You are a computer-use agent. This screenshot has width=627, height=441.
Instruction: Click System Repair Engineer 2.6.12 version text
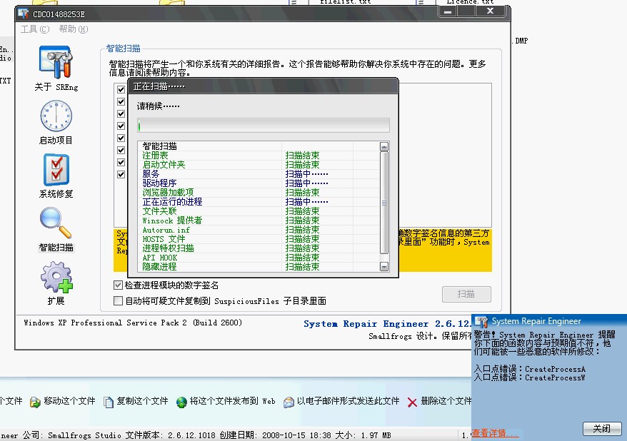[387, 324]
